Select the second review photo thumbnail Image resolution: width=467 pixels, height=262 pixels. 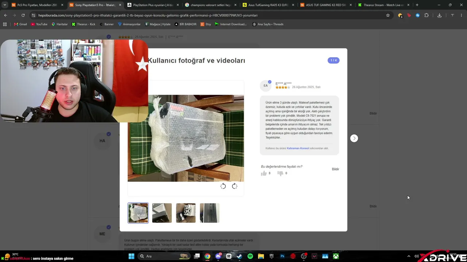tap(162, 213)
